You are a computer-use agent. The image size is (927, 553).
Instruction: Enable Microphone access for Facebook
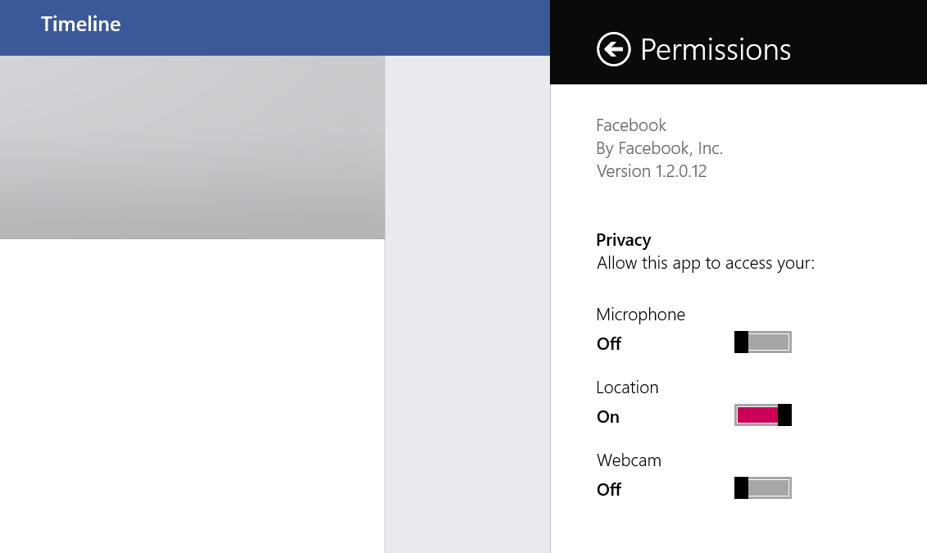tap(762, 342)
